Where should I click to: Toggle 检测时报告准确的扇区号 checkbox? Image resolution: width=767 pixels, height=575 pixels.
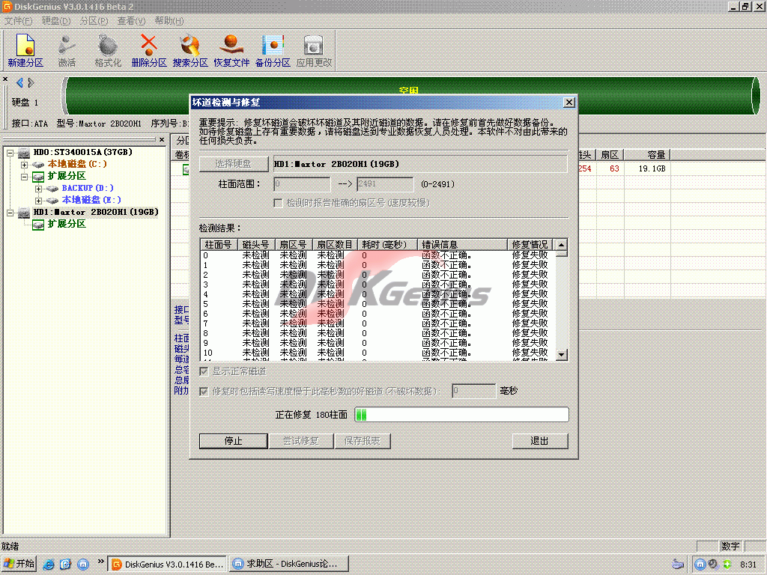coord(278,202)
